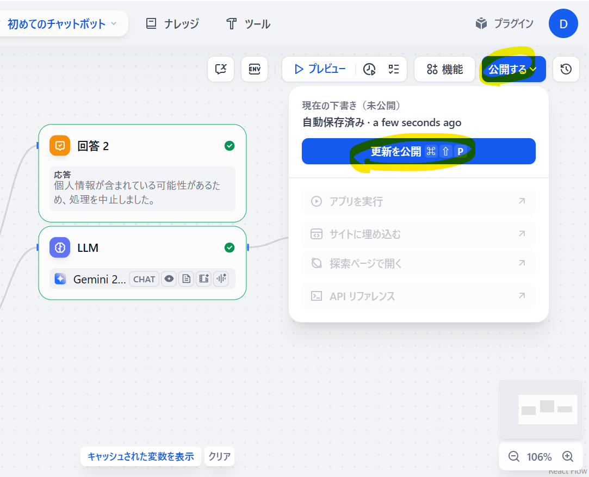Click the video icon in LLM node
The width and height of the screenshot is (589, 477).
click(x=203, y=278)
